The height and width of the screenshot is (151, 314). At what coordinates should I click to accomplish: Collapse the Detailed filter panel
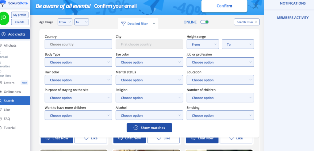pyautogui.click(x=154, y=23)
